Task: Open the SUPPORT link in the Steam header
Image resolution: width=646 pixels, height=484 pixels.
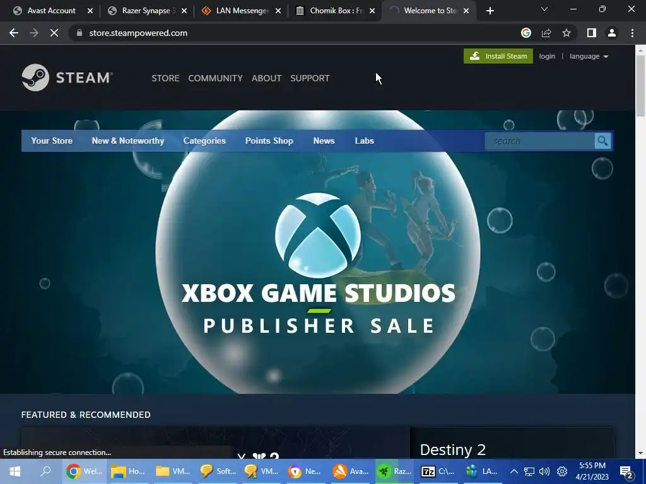Action: click(x=310, y=78)
